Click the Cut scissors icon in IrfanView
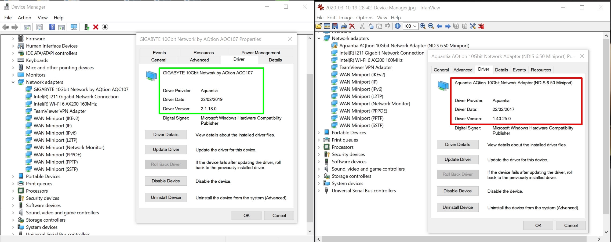The image size is (611, 242). coord(362,26)
